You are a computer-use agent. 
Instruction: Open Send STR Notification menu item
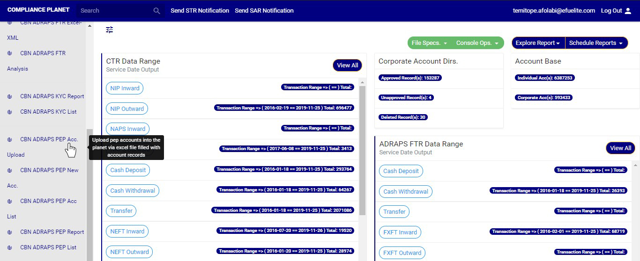click(x=200, y=11)
